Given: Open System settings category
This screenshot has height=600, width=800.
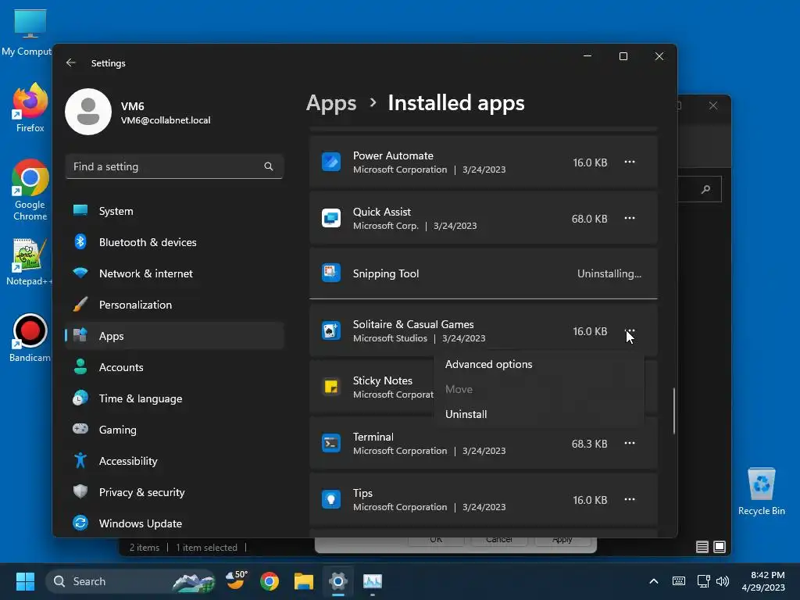Looking at the screenshot, I should (174, 211).
